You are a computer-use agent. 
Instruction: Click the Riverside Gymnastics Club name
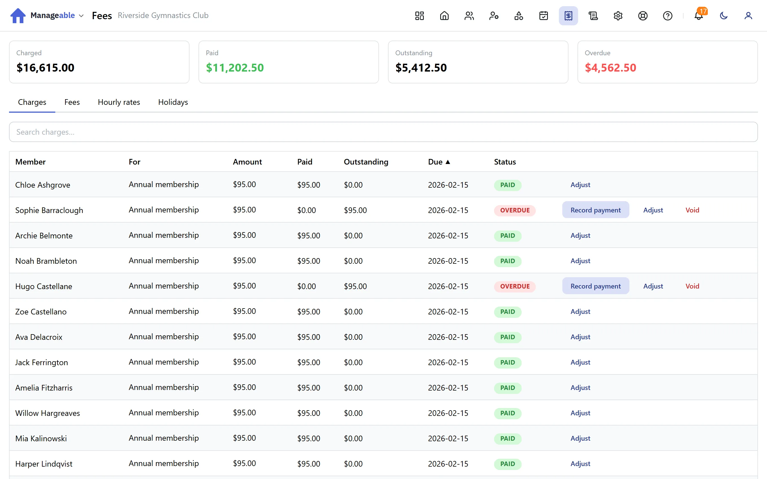click(163, 15)
